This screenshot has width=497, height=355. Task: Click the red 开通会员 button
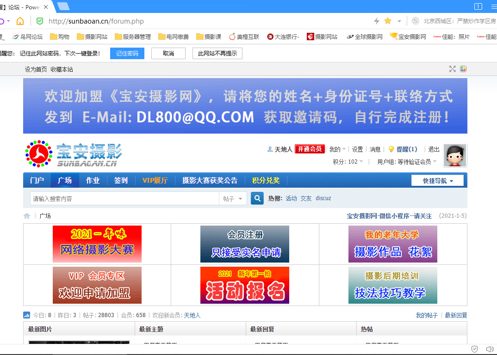(310, 149)
